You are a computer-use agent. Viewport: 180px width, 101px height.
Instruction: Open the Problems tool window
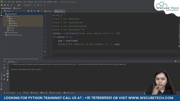[x=35, y=93]
